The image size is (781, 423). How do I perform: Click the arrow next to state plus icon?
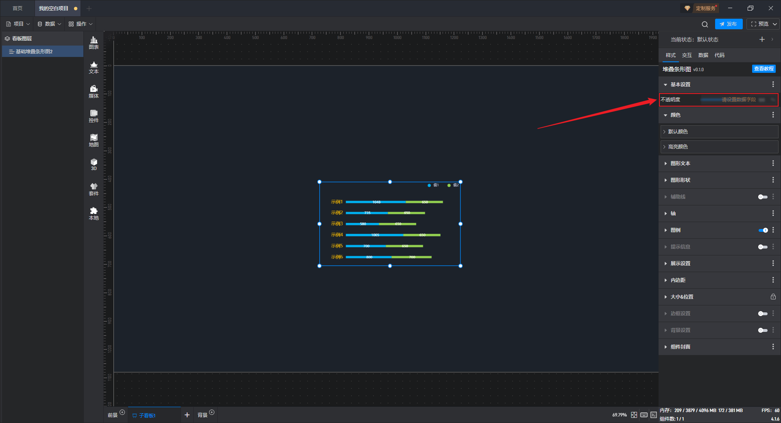[772, 39]
